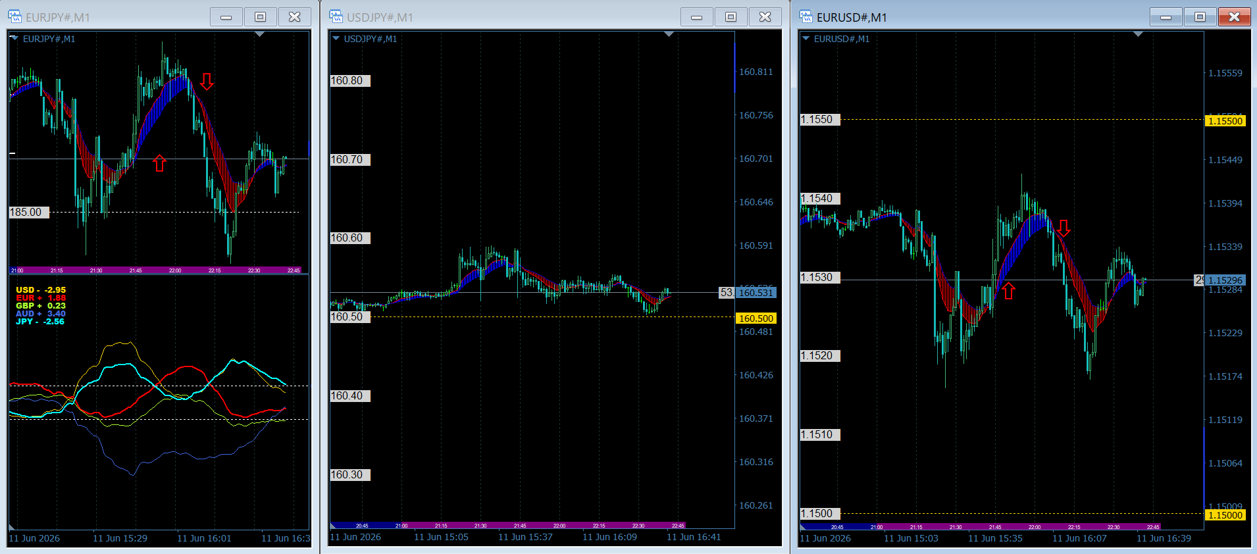Click 160.261 on USDJPY price scale
This screenshot has height=554, width=1257.
click(756, 505)
